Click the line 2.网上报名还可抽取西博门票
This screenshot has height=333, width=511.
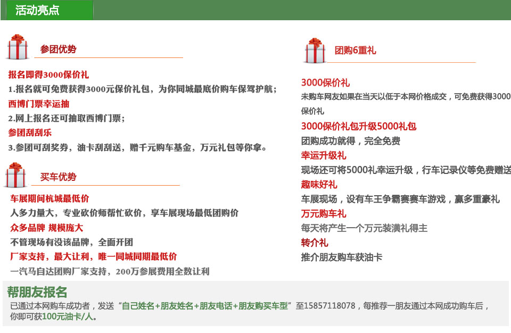(x=67, y=118)
